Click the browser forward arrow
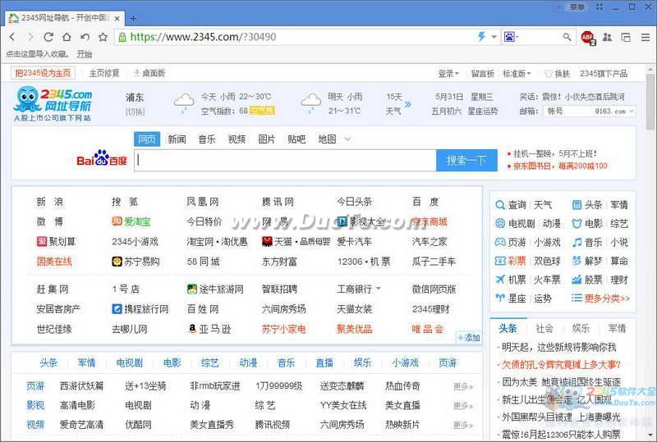 tap(30, 37)
